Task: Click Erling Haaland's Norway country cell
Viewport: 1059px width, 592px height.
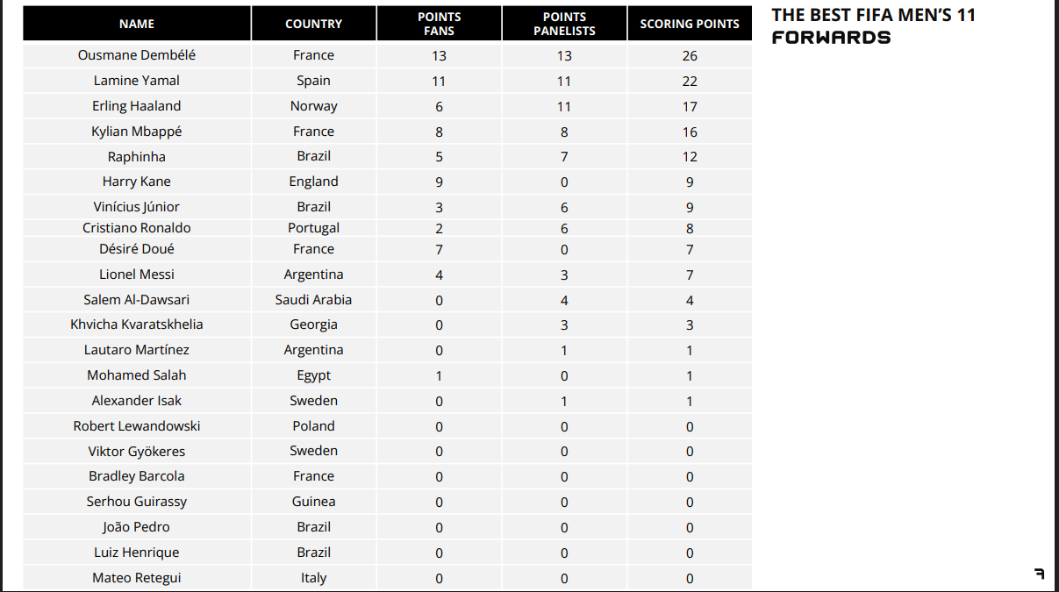Action: click(313, 106)
